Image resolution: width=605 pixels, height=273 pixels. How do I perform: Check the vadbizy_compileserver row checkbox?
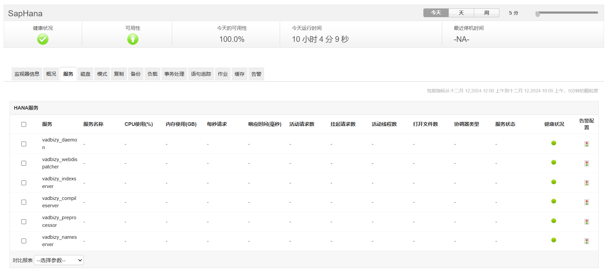click(x=24, y=202)
